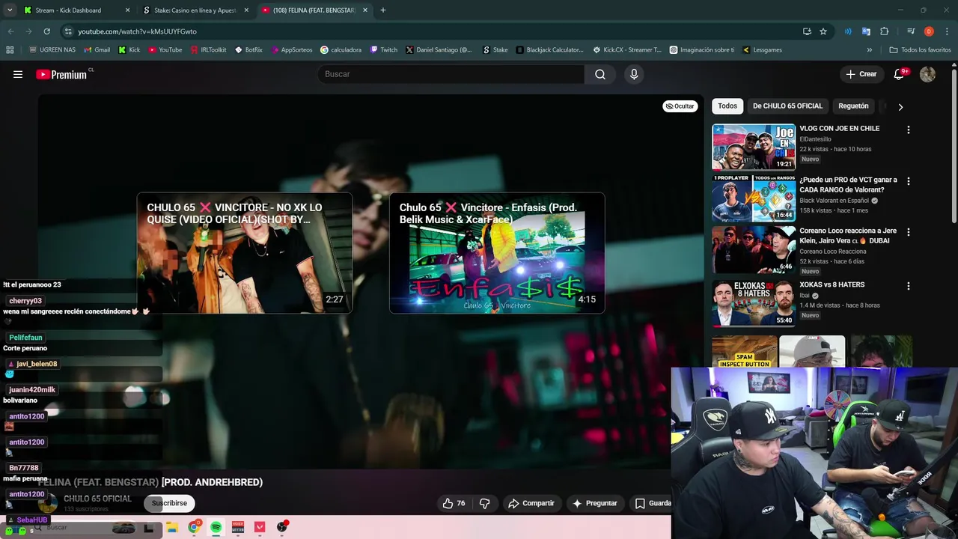Like the video with thumbs up
958x539 pixels.
pyautogui.click(x=454, y=503)
